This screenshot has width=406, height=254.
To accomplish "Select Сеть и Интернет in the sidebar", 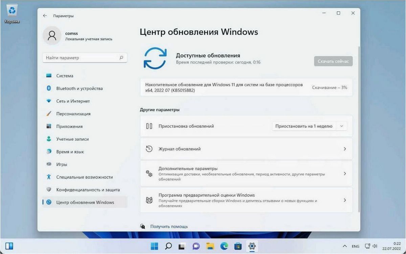I will coord(85,101).
